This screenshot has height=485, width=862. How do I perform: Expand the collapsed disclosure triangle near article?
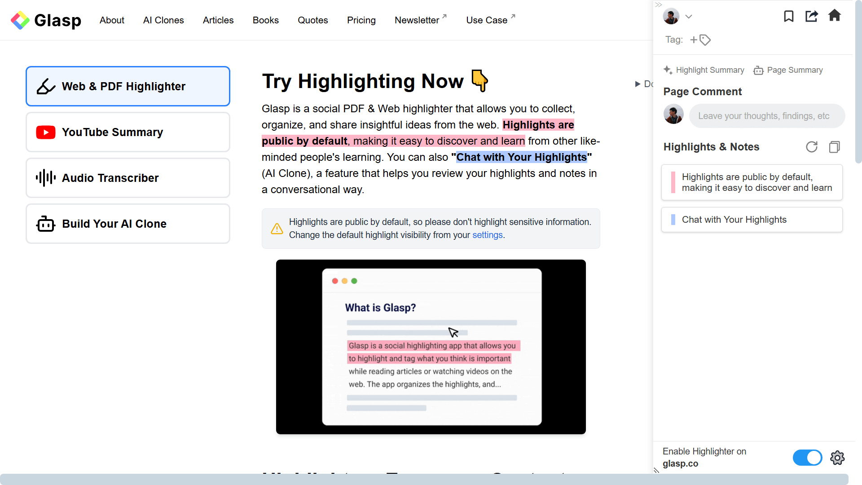638,84
